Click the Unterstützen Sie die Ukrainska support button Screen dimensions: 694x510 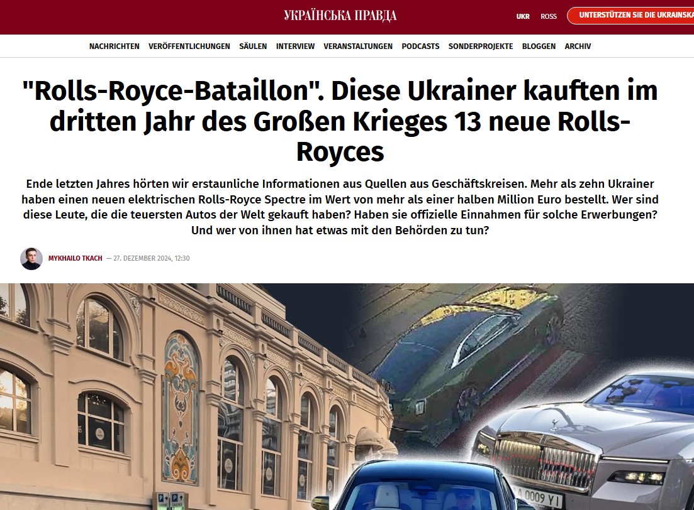[x=630, y=16]
